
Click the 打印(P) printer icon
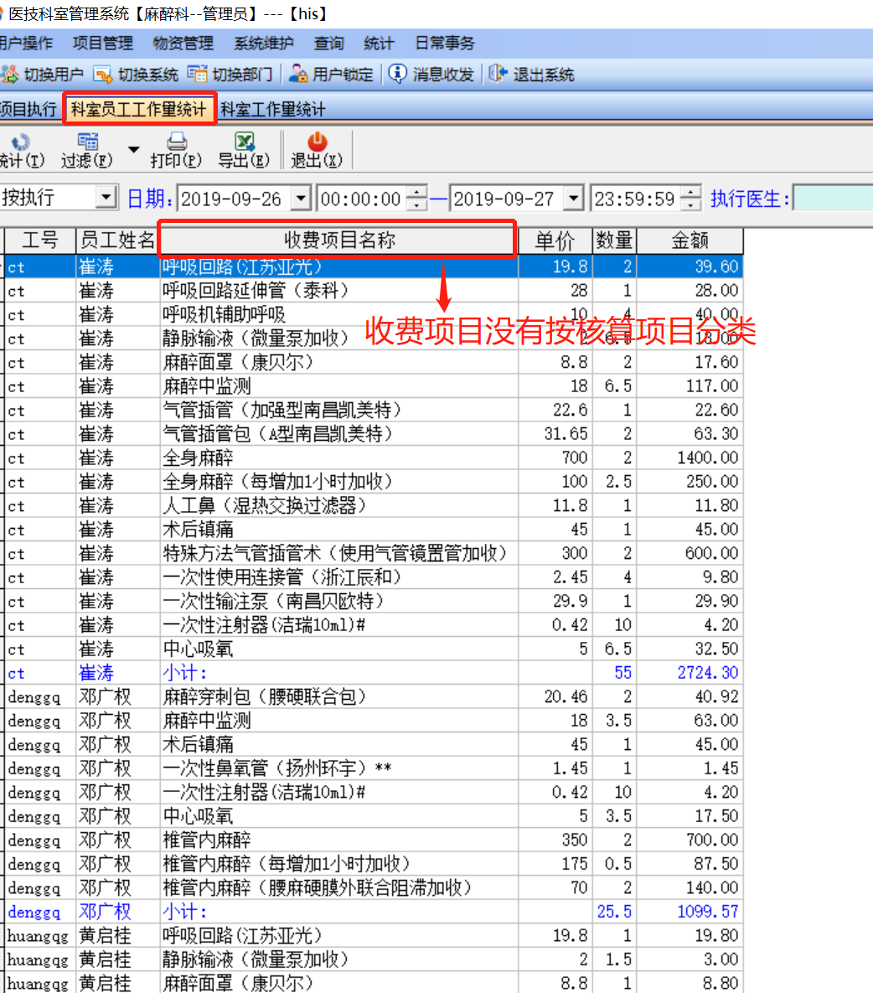[x=177, y=142]
